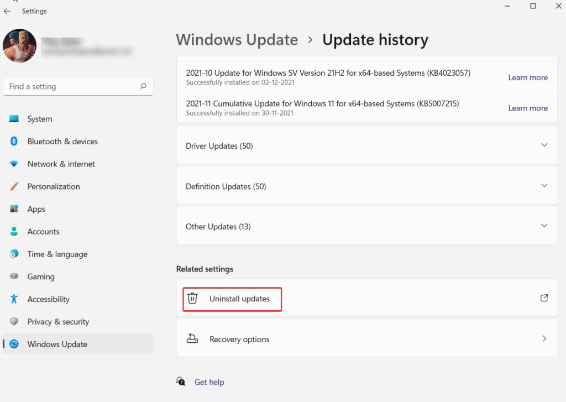Viewport: 566px width, 402px height.
Task: Click Other Updates (13) label
Action: pos(218,227)
